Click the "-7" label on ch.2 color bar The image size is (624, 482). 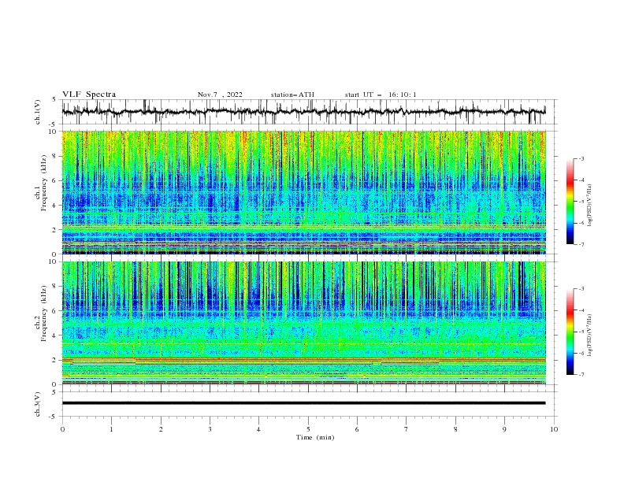(581, 374)
